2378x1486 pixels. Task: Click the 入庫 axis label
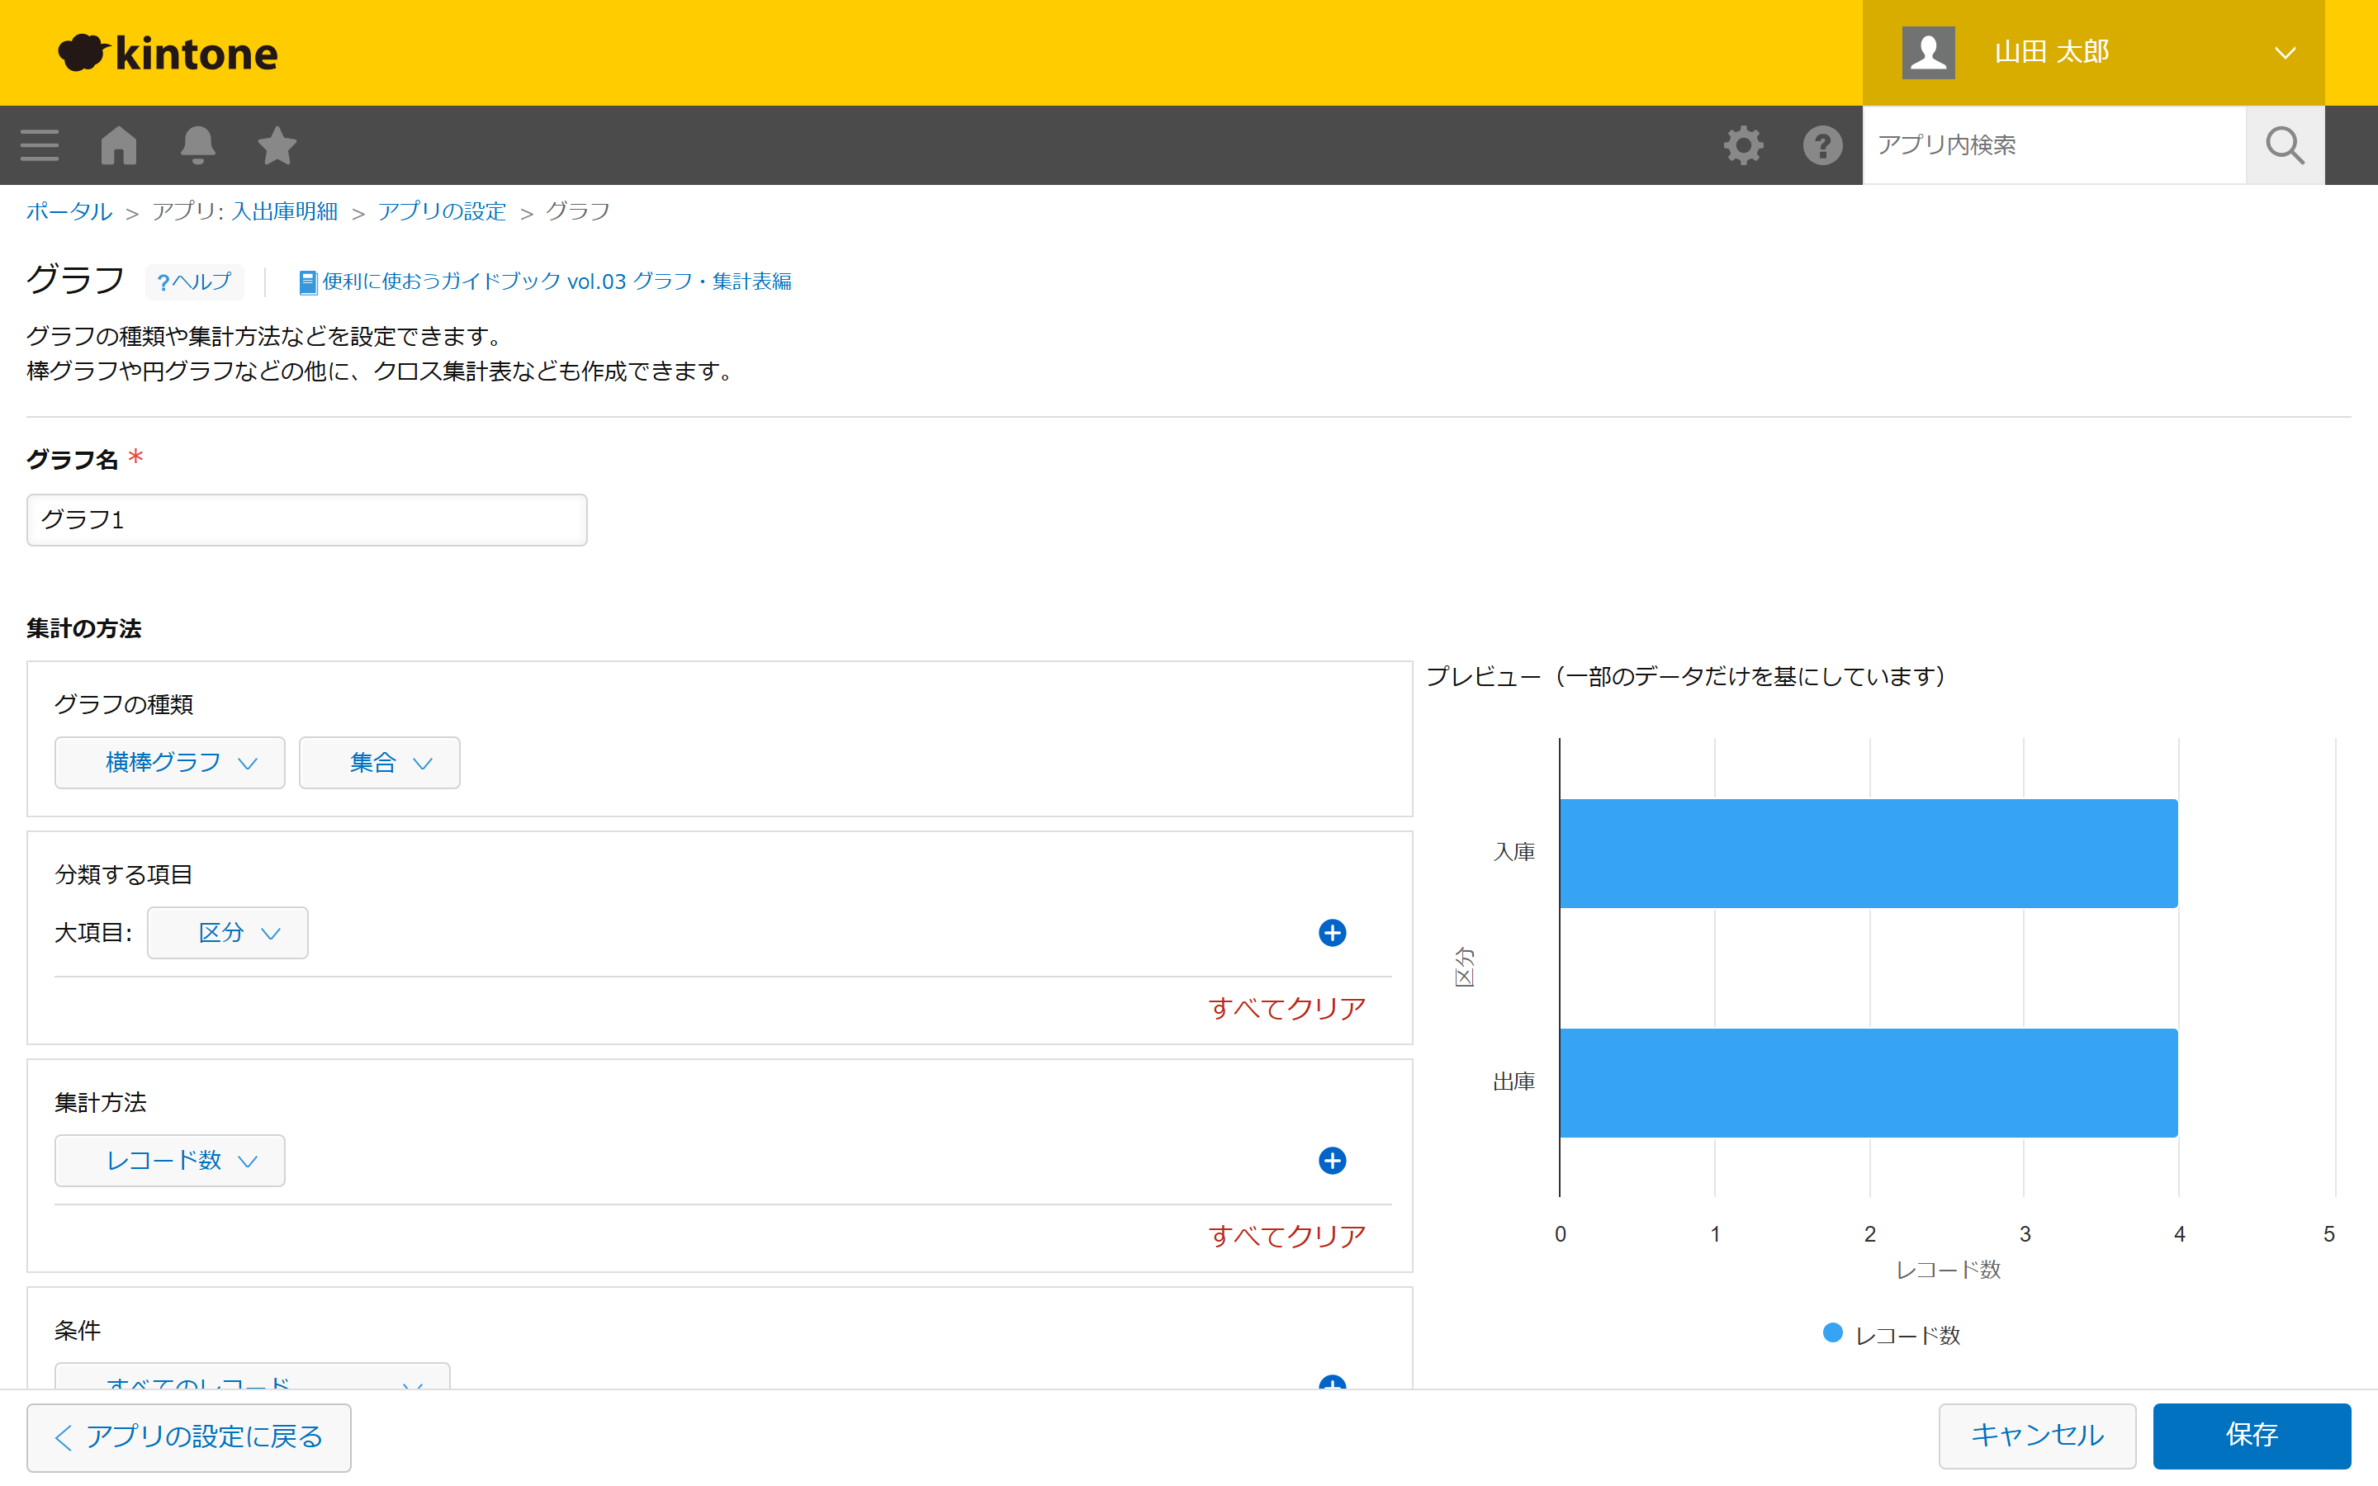[1514, 852]
